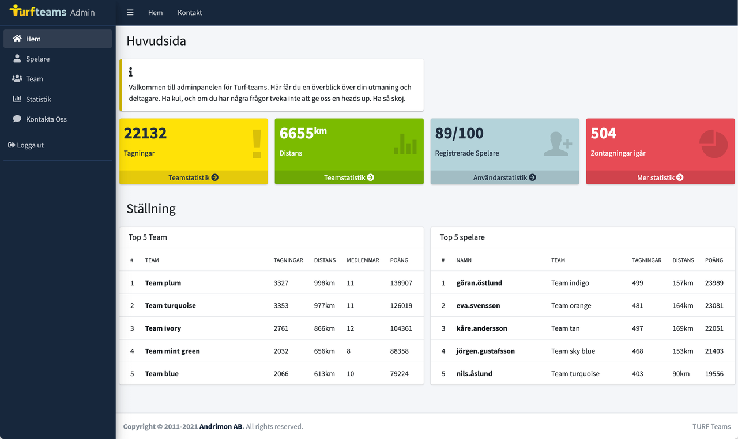Viewport: 738px width, 439px height.
Task: Click MEDLEMMAR column header
Action: 363,260
